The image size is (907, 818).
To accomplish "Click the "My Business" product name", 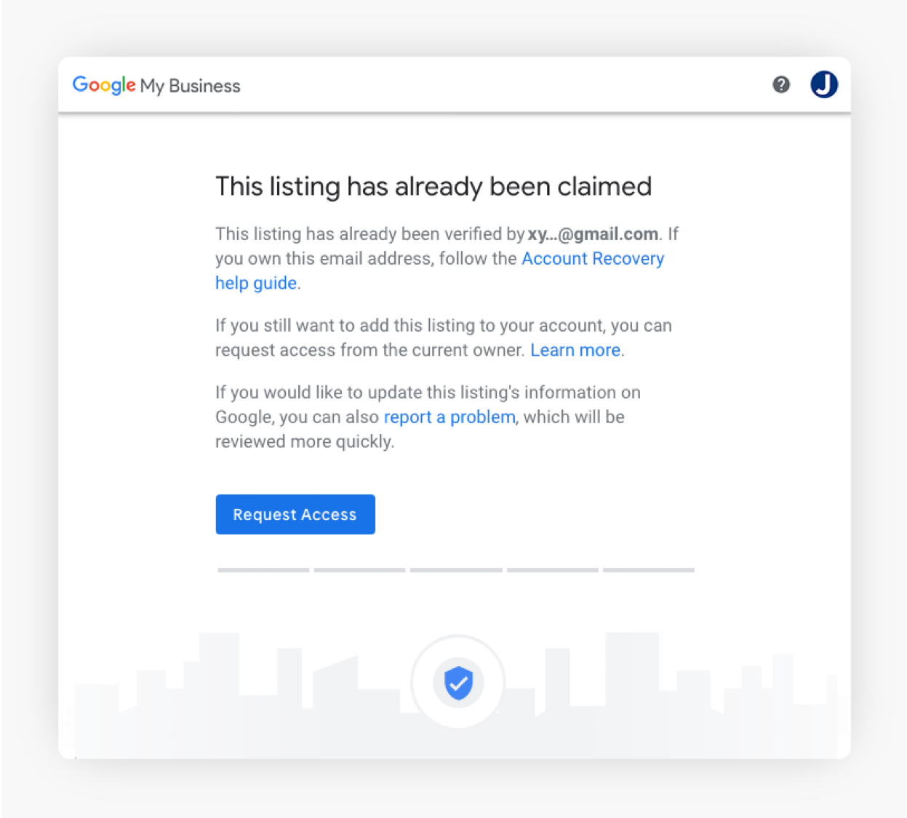I will pyautogui.click(x=191, y=86).
